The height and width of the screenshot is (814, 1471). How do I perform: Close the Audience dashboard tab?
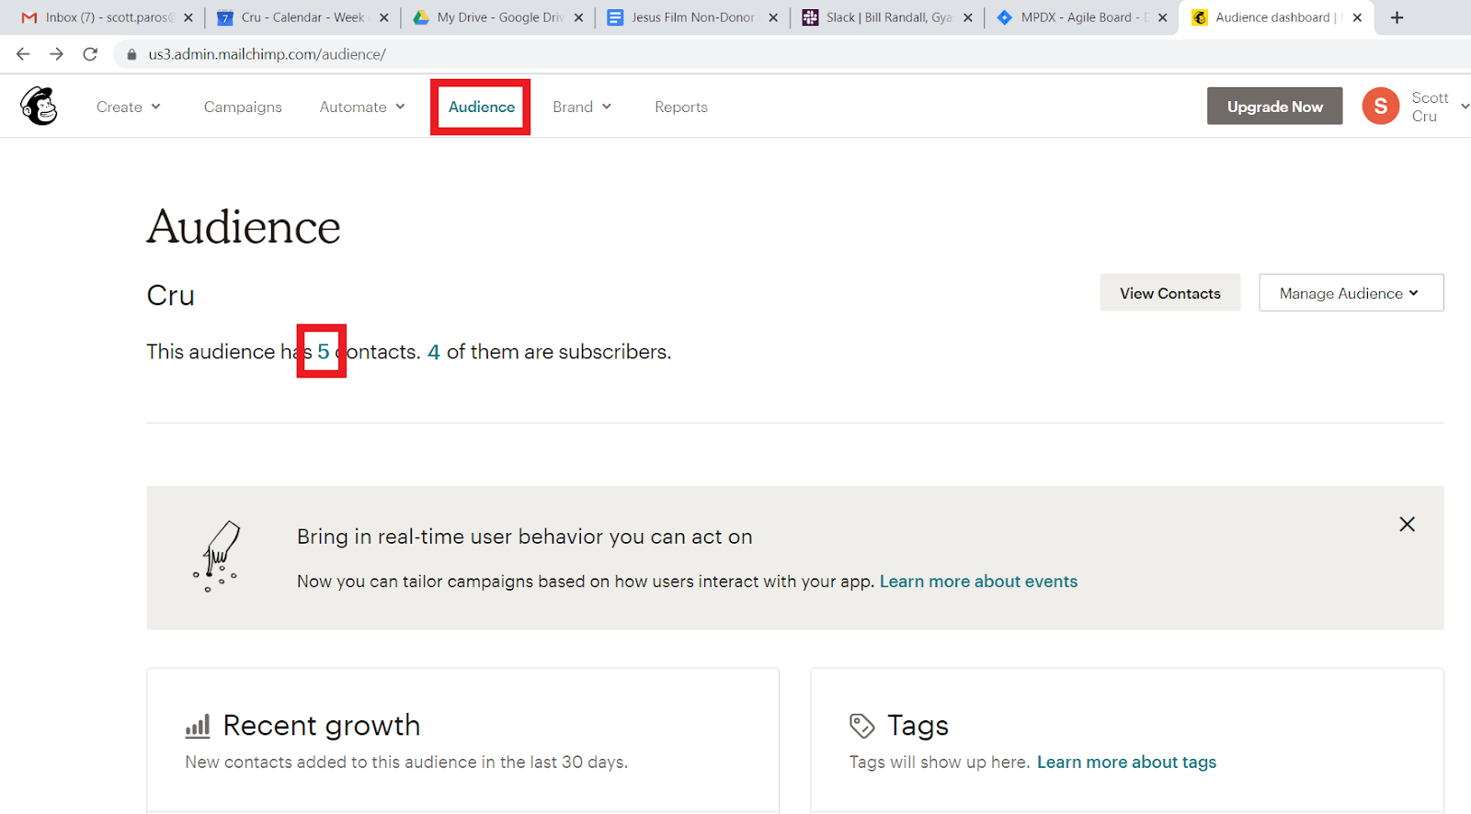[1357, 17]
